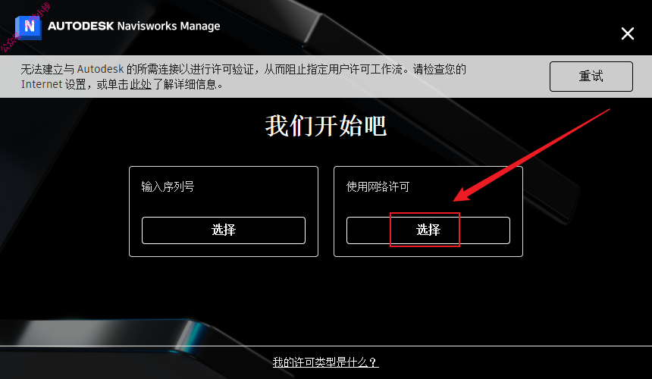
Task: Click the gray notification banner background
Action: [x=507, y=85]
